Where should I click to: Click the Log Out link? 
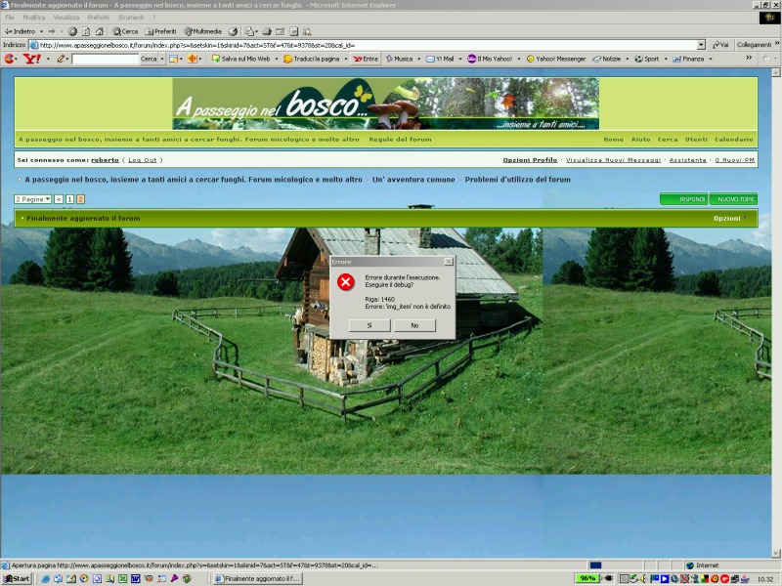[x=142, y=159]
